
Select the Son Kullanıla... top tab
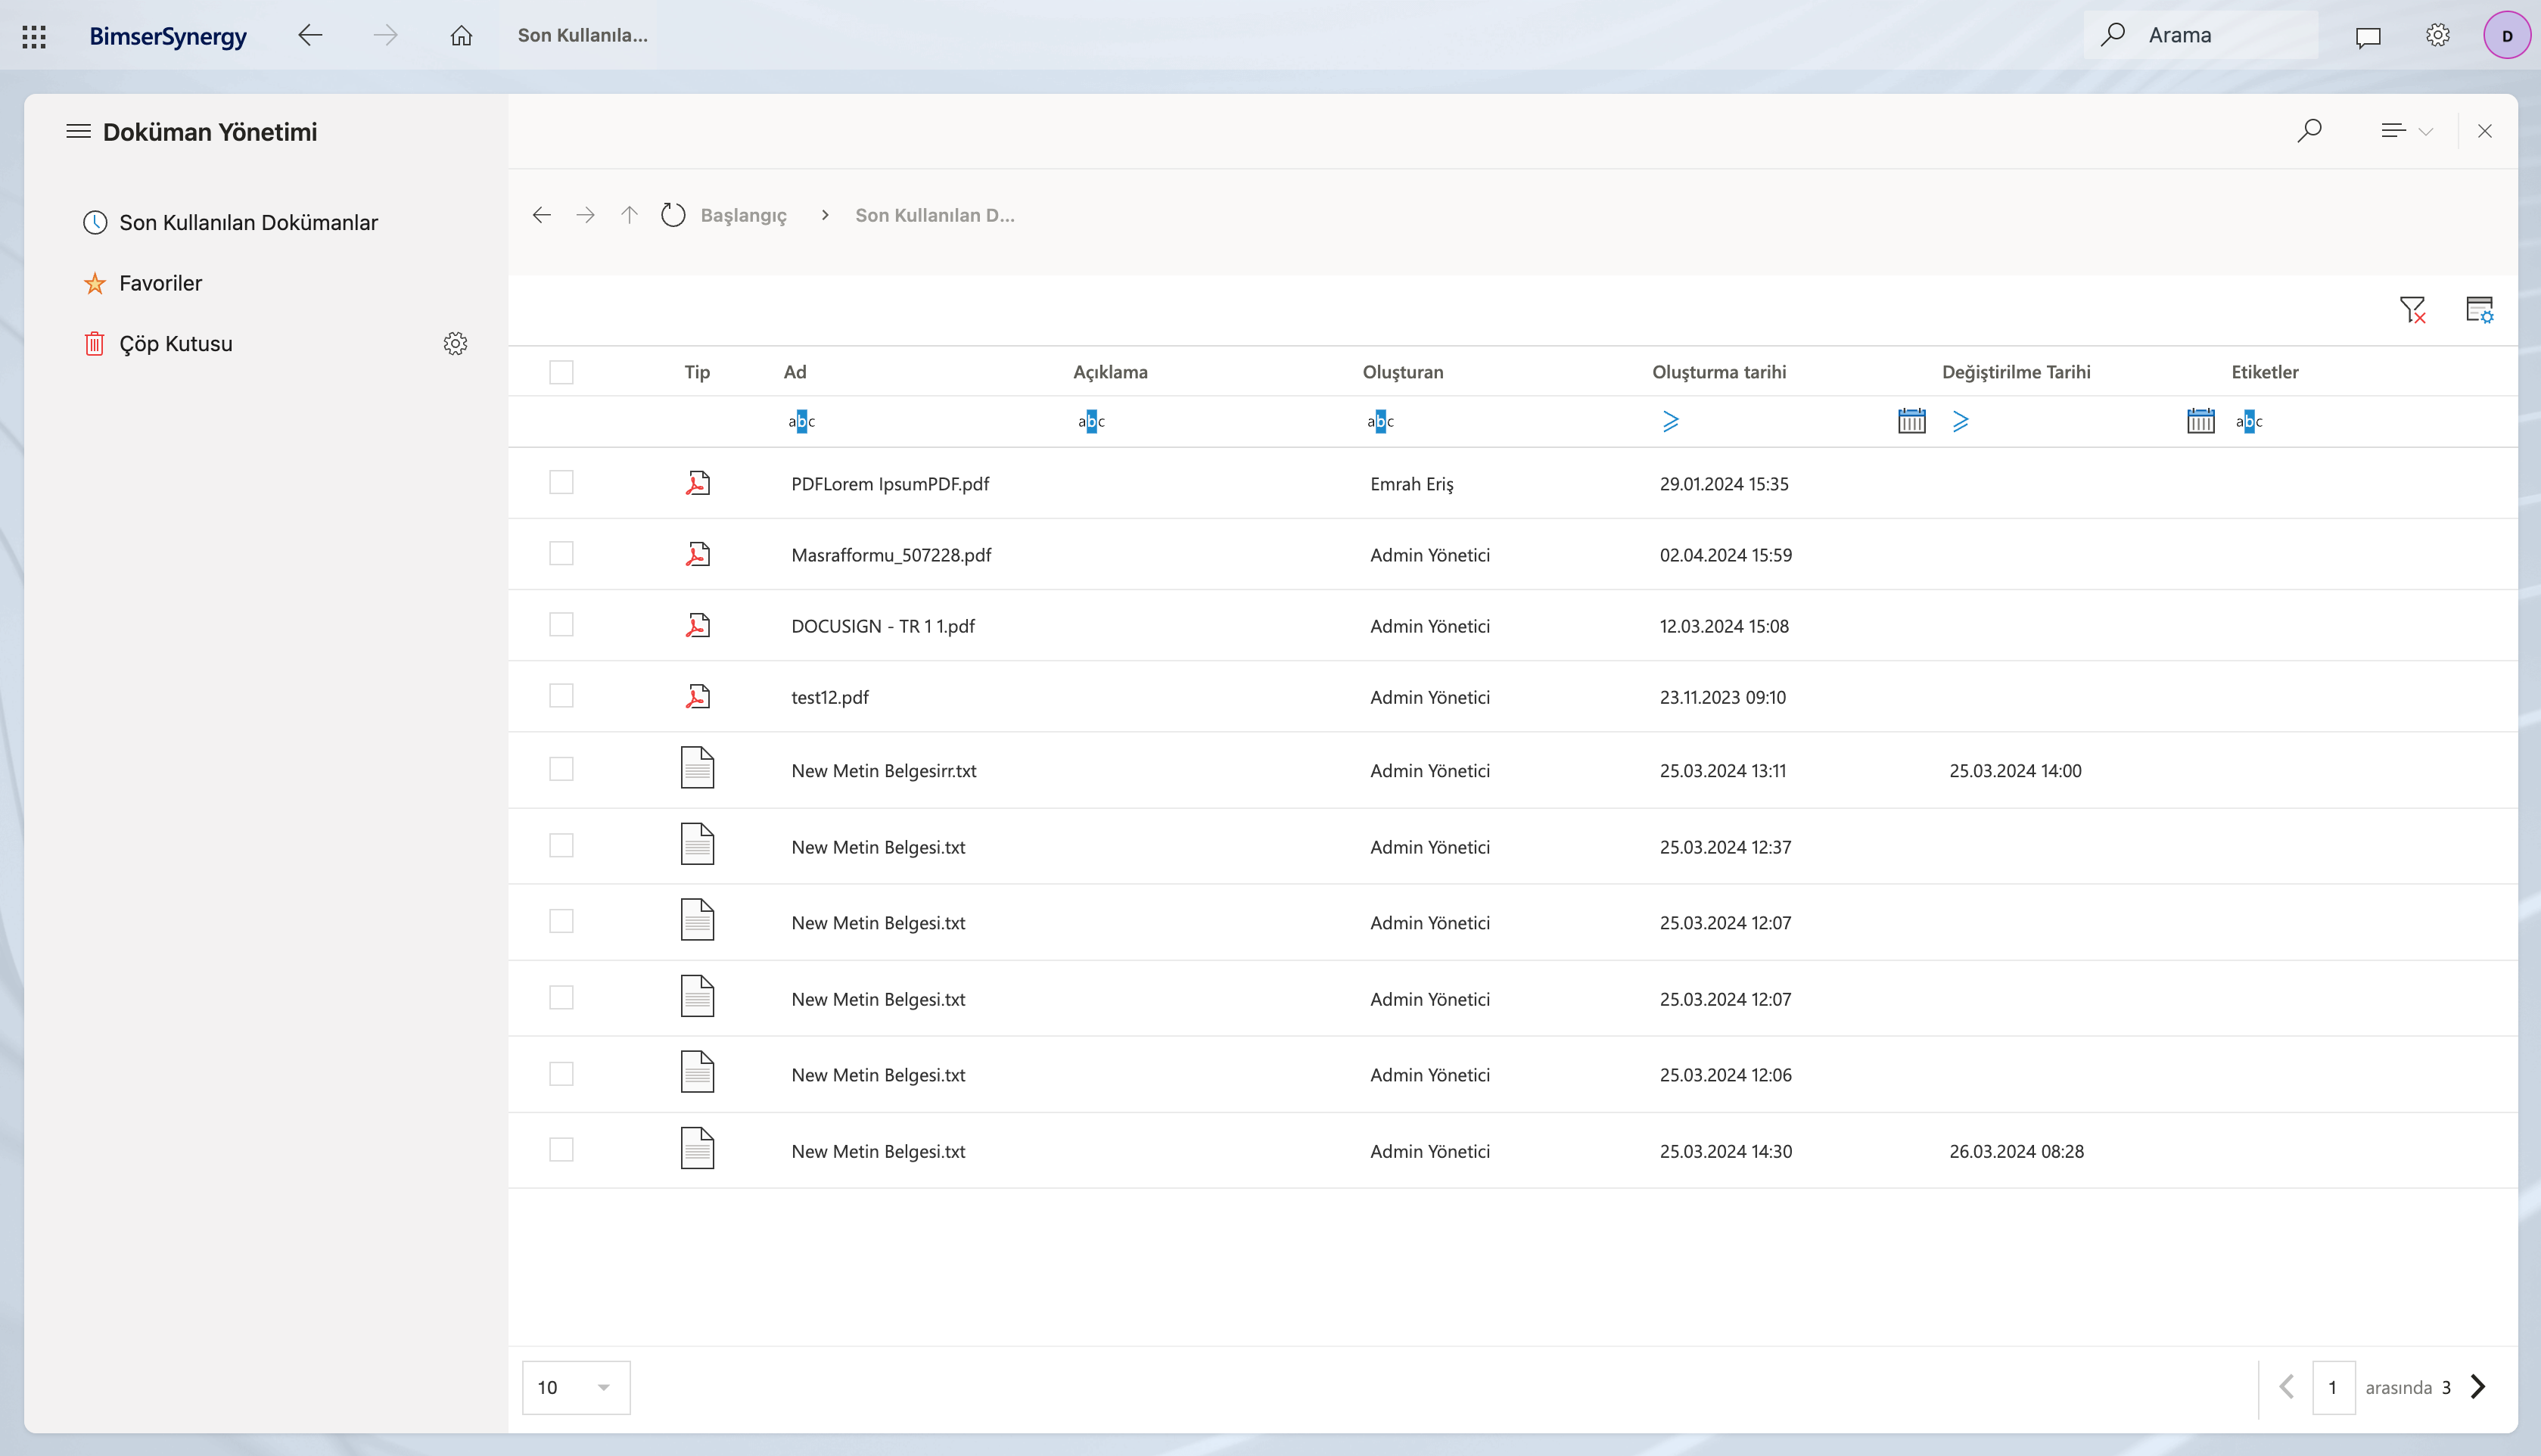click(x=583, y=35)
